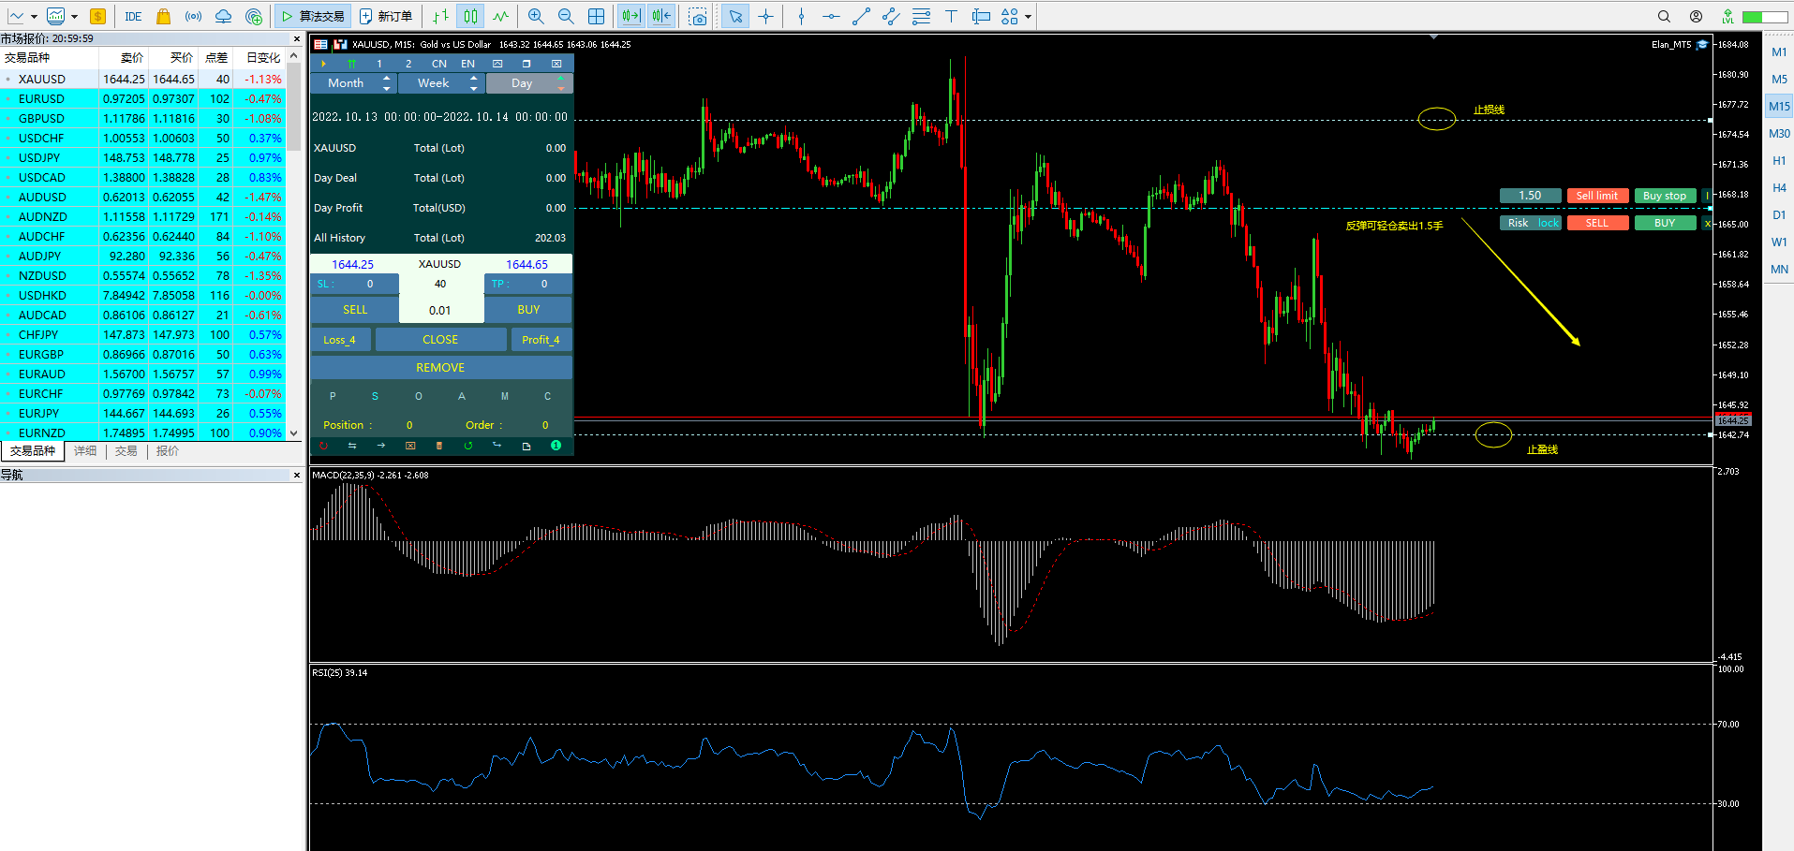
Task: Switch to M5 timeframe
Action: coord(1779,80)
